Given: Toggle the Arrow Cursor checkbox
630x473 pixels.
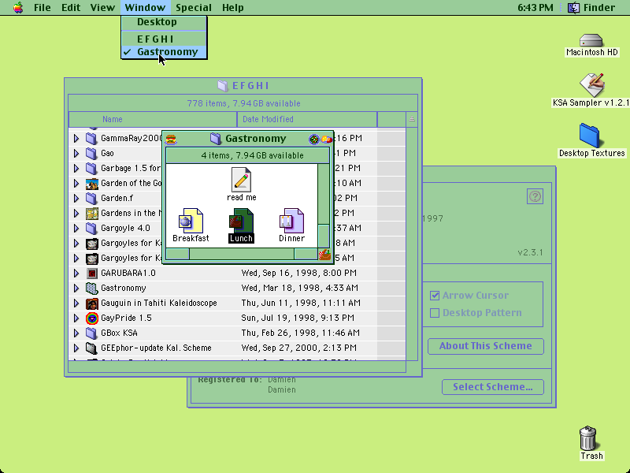Looking at the screenshot, I should coord(435,296).
